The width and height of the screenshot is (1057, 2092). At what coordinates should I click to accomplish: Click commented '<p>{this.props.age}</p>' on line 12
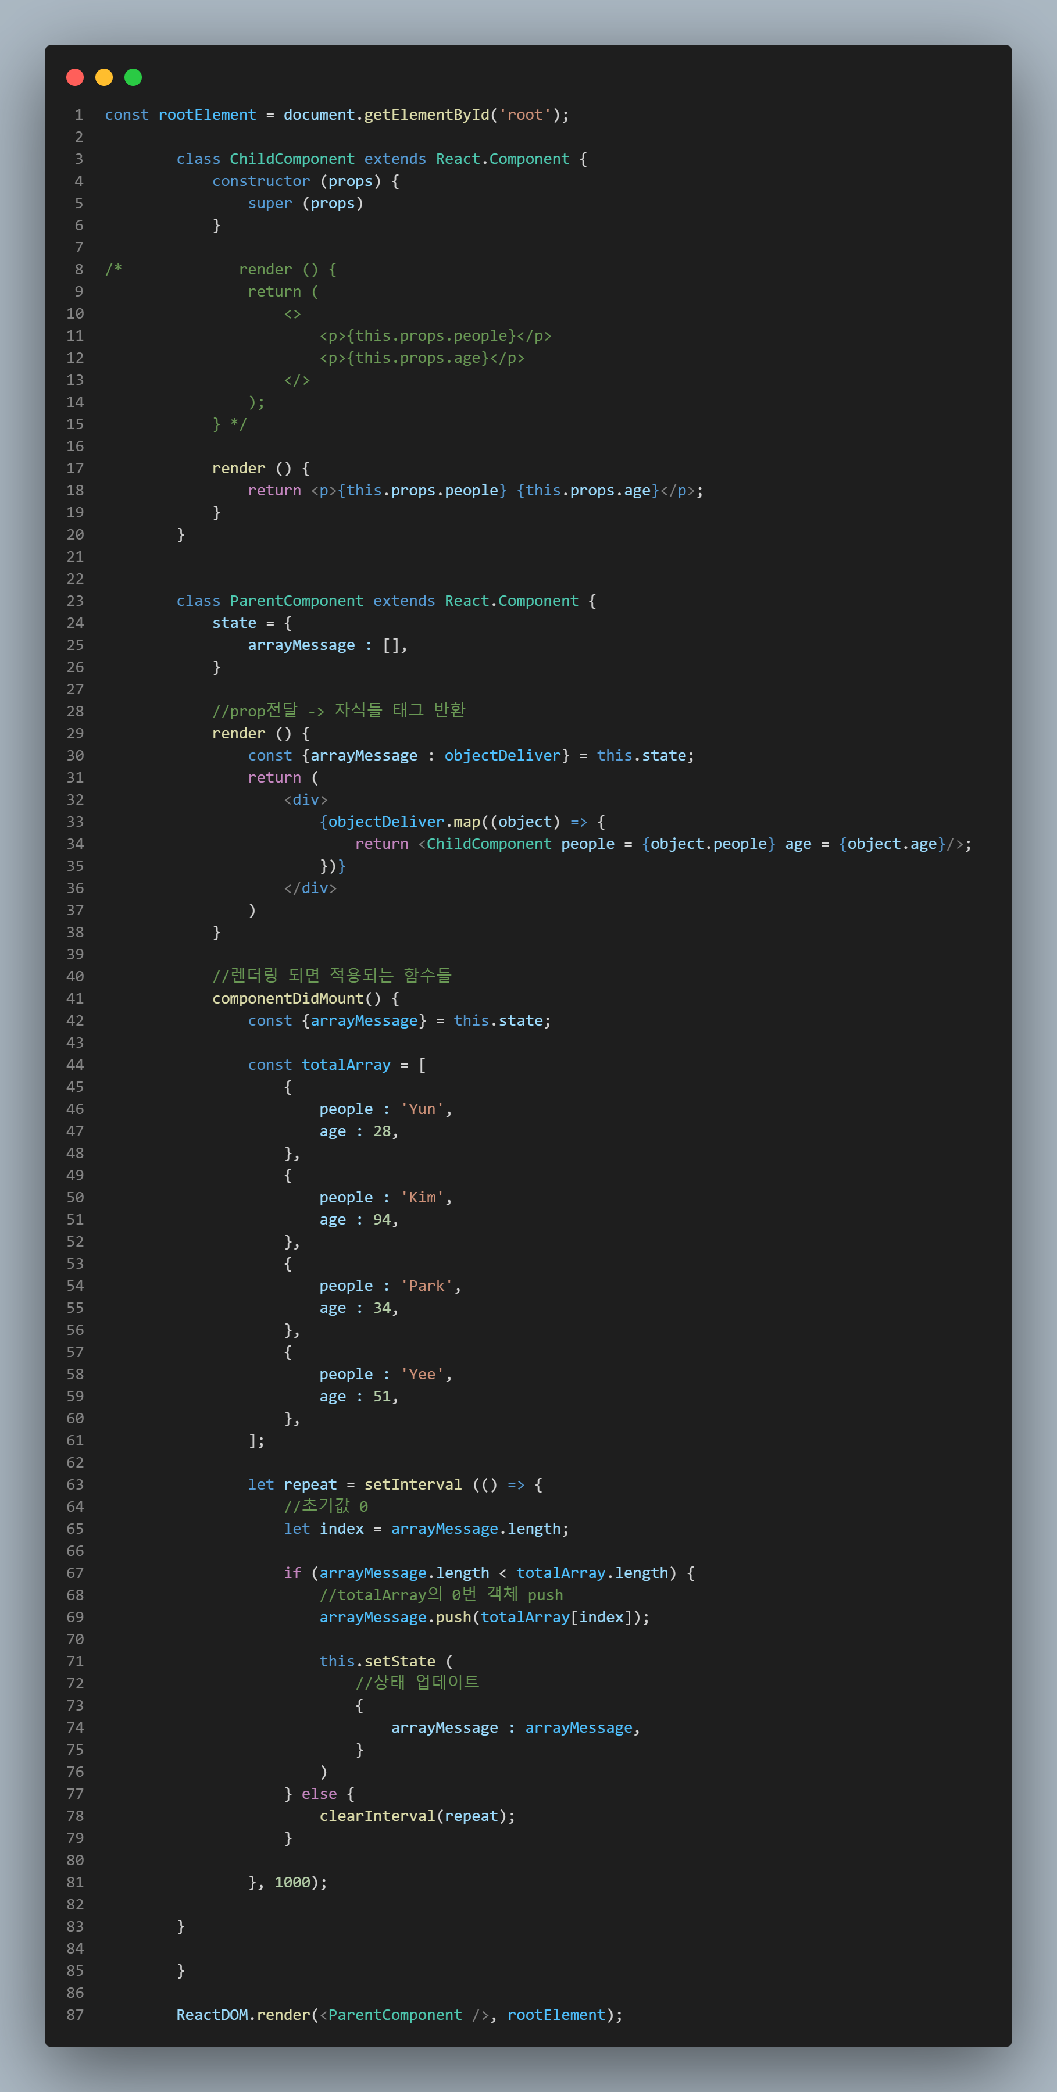point(422,358)
